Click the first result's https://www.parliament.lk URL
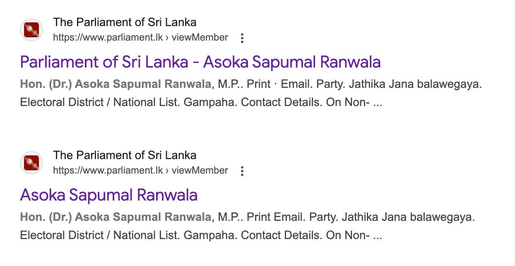The height and width of the screenshot is (266, 515). click(108, 38)
